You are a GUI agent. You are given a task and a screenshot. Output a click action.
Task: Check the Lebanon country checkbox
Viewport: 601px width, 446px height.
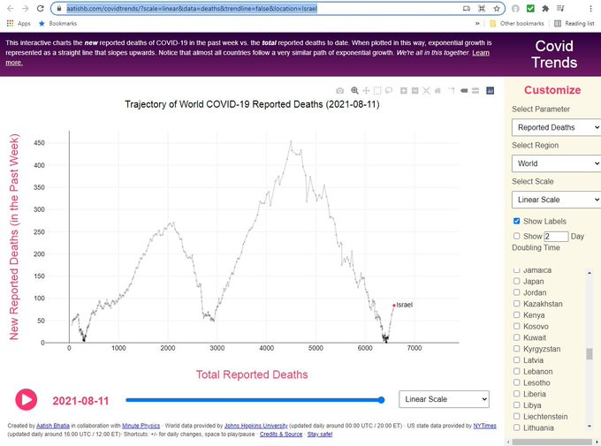coord(516,371)
